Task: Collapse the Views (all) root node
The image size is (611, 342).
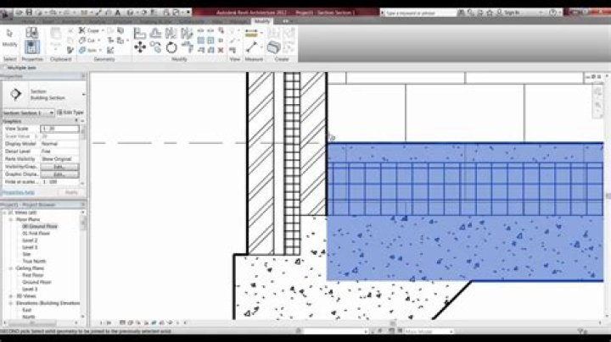Action: (x=5, y=212)
